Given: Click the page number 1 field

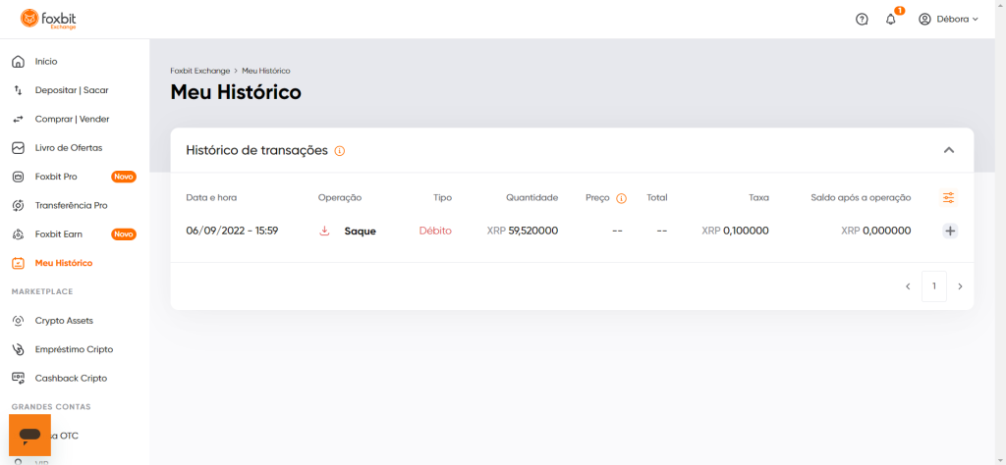Looking at the screenshot, I should 934,286.
